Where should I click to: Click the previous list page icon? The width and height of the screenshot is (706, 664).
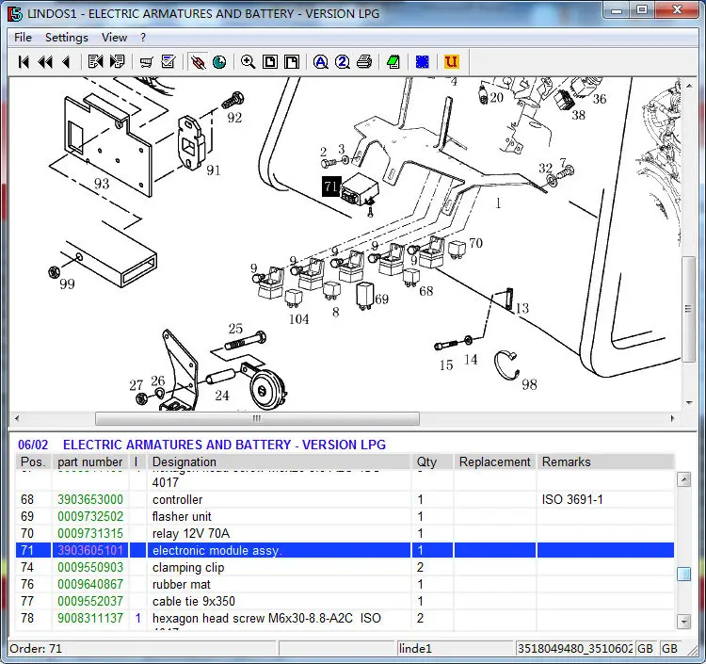click(95, 62)
